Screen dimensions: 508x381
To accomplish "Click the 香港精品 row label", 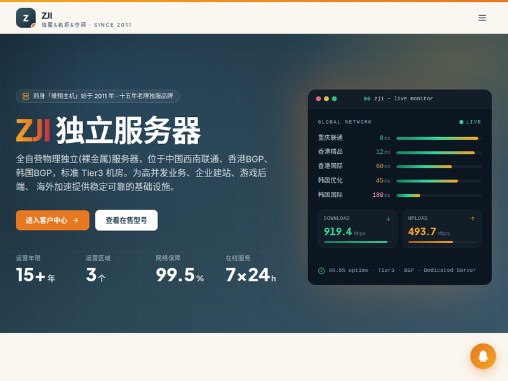I will pos(330,152).
